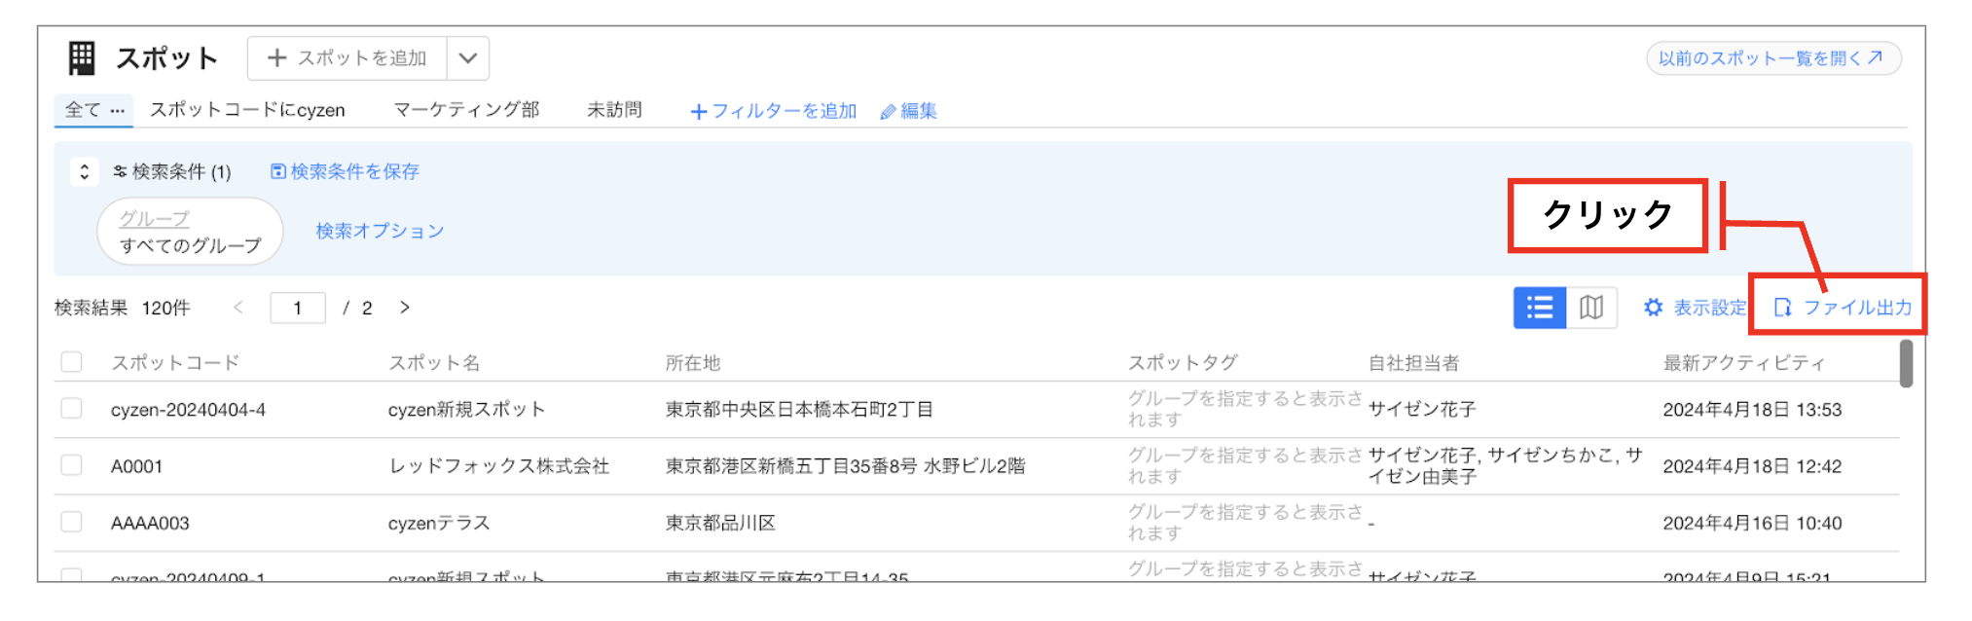This screenshot has height=621, width=1972.
Task: Click 東京都品川区 address cell
Action: pyautogui.click(x=720, y=524)
